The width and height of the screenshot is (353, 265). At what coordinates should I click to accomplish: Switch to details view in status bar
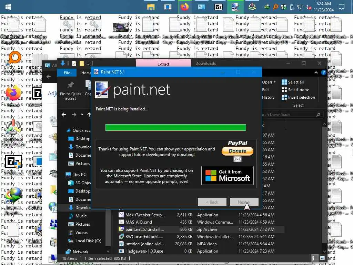[x=313, y=258]
